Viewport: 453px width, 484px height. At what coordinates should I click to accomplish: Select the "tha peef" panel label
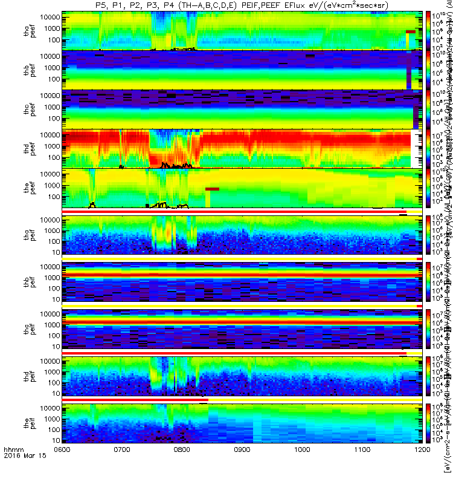point(30,31)
